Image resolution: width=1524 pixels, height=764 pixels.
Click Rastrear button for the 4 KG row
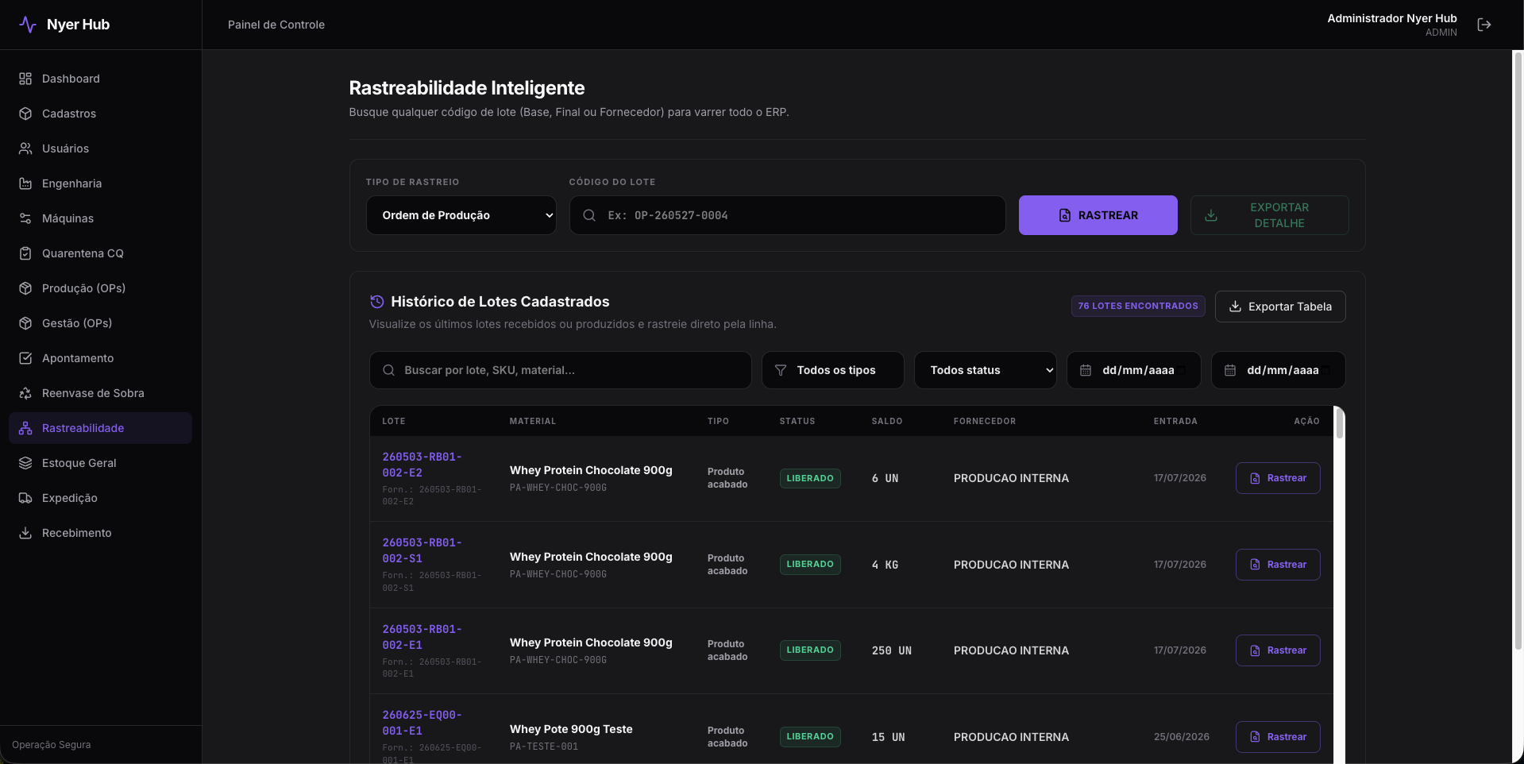pos(1278,565)
